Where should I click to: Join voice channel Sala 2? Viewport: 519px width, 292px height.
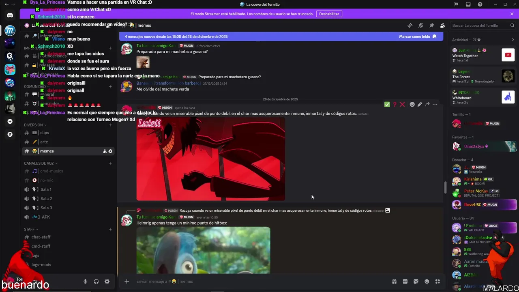[69, 199]
